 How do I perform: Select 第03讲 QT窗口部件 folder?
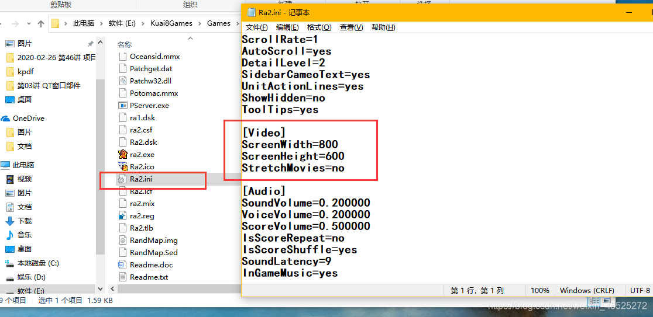[49, 86]
